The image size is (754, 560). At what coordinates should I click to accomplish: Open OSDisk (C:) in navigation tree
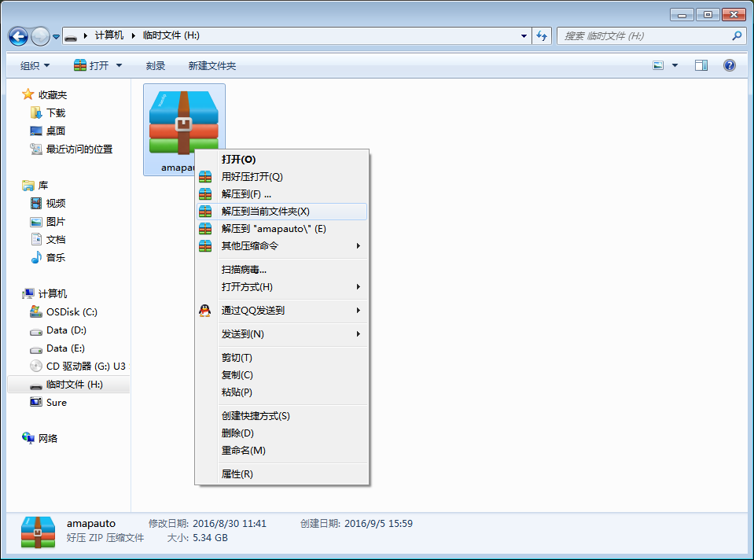(72, 312)
